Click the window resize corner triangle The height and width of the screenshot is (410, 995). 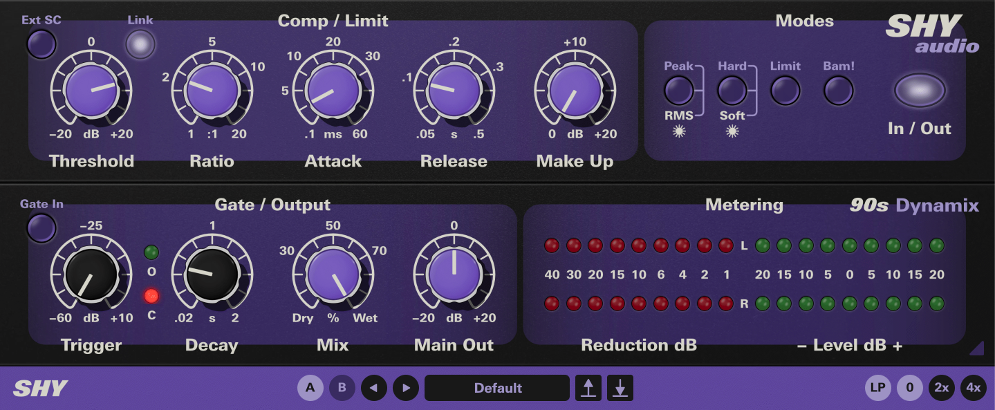tap(976, 348)
